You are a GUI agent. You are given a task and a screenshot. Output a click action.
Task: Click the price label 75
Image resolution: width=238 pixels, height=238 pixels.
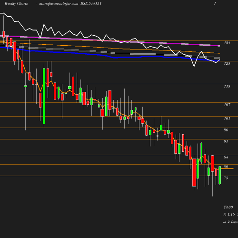[x=226, y=178]
